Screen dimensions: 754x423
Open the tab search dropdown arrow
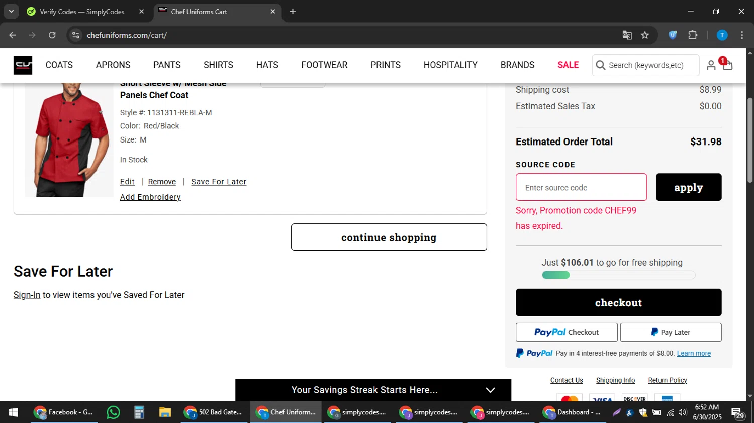[x=11, y=12]
